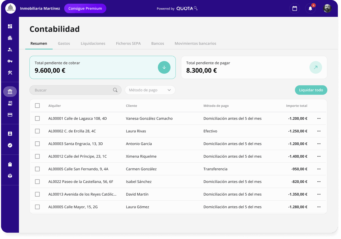Open more options for Antonio García row
The image size is (341, 239).
tap(319, 144)
